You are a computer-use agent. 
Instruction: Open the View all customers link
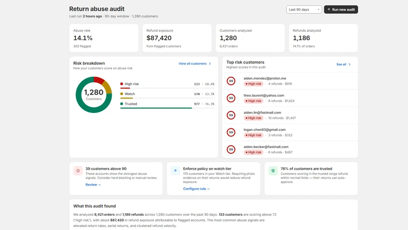(x=193, y=63)
